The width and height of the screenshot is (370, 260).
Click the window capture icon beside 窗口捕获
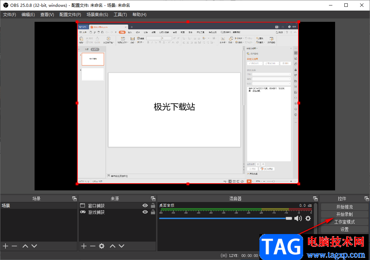82,205
